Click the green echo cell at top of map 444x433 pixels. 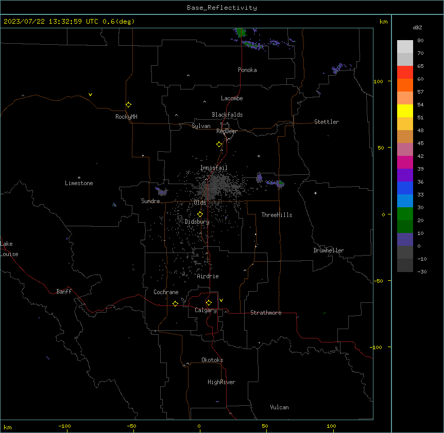pyautogui.click(x=241, y=32)
